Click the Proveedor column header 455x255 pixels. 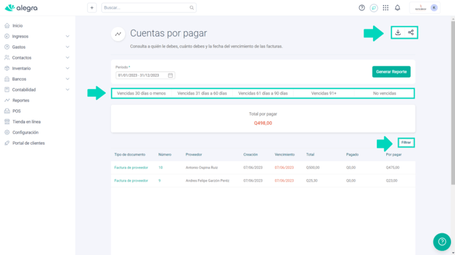pos(194,155)
